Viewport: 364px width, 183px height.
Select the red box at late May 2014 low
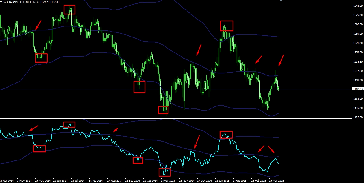click(x=41, y=58)
